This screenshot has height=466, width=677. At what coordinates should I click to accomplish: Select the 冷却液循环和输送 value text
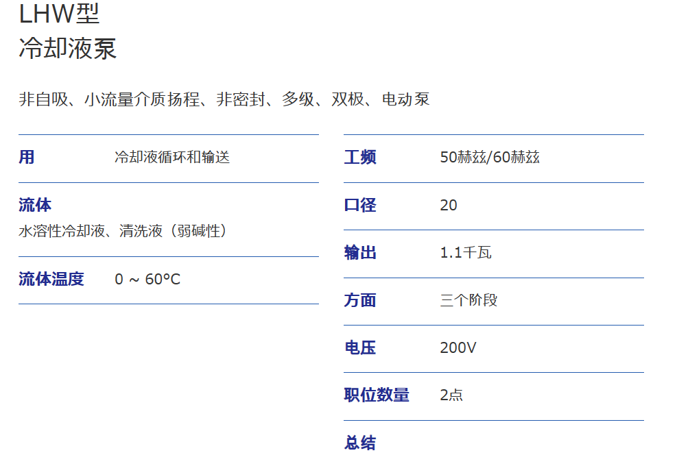click(x=172, y=158)
